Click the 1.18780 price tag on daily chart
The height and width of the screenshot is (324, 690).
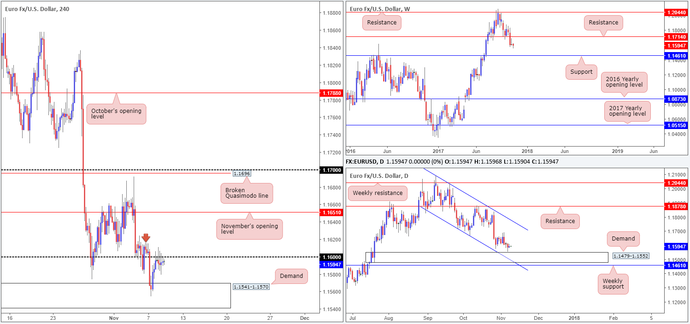pos(675,206)
